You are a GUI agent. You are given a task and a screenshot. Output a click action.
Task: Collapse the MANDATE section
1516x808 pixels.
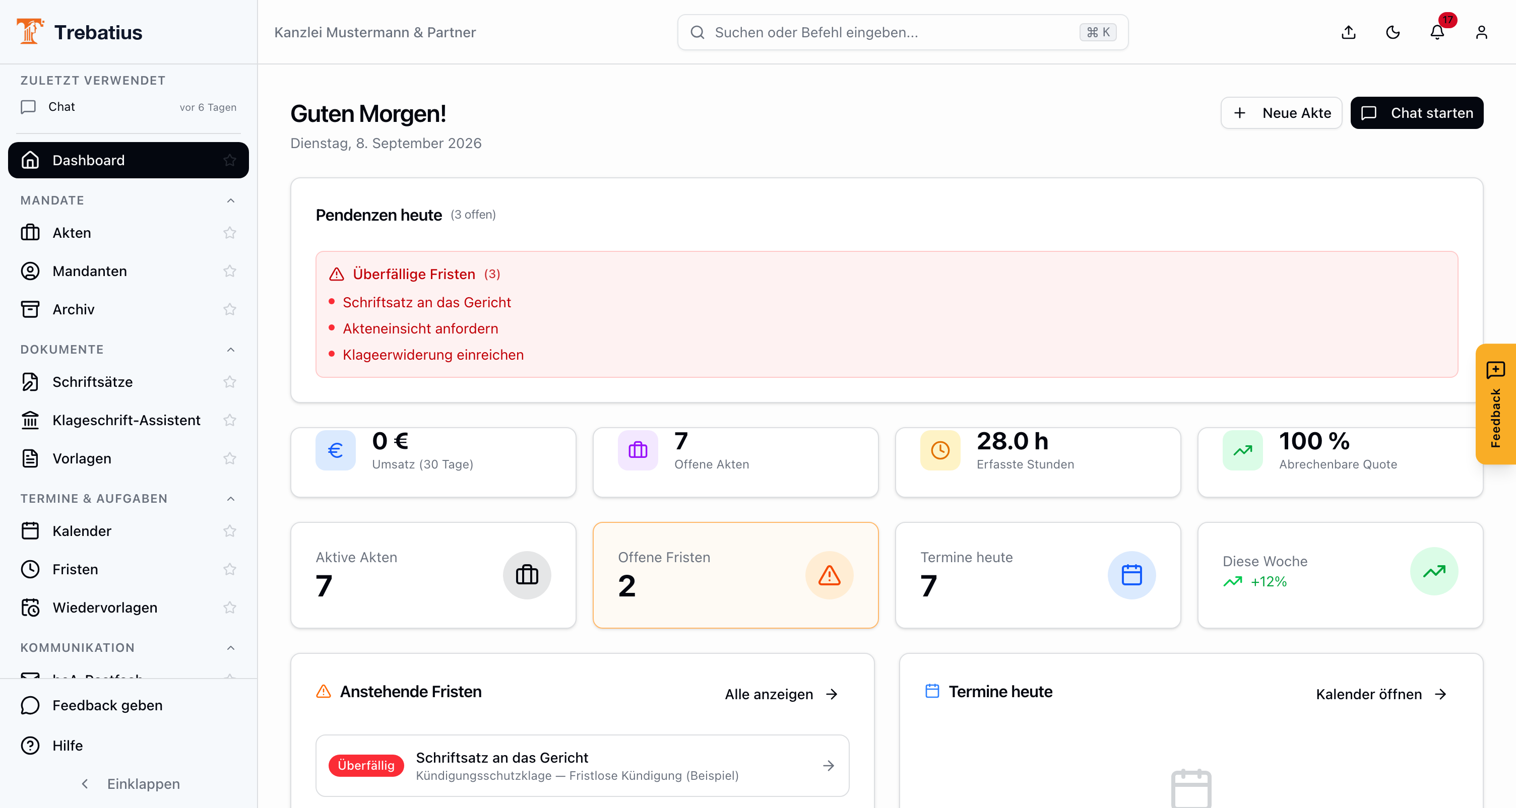pos(231,200)
